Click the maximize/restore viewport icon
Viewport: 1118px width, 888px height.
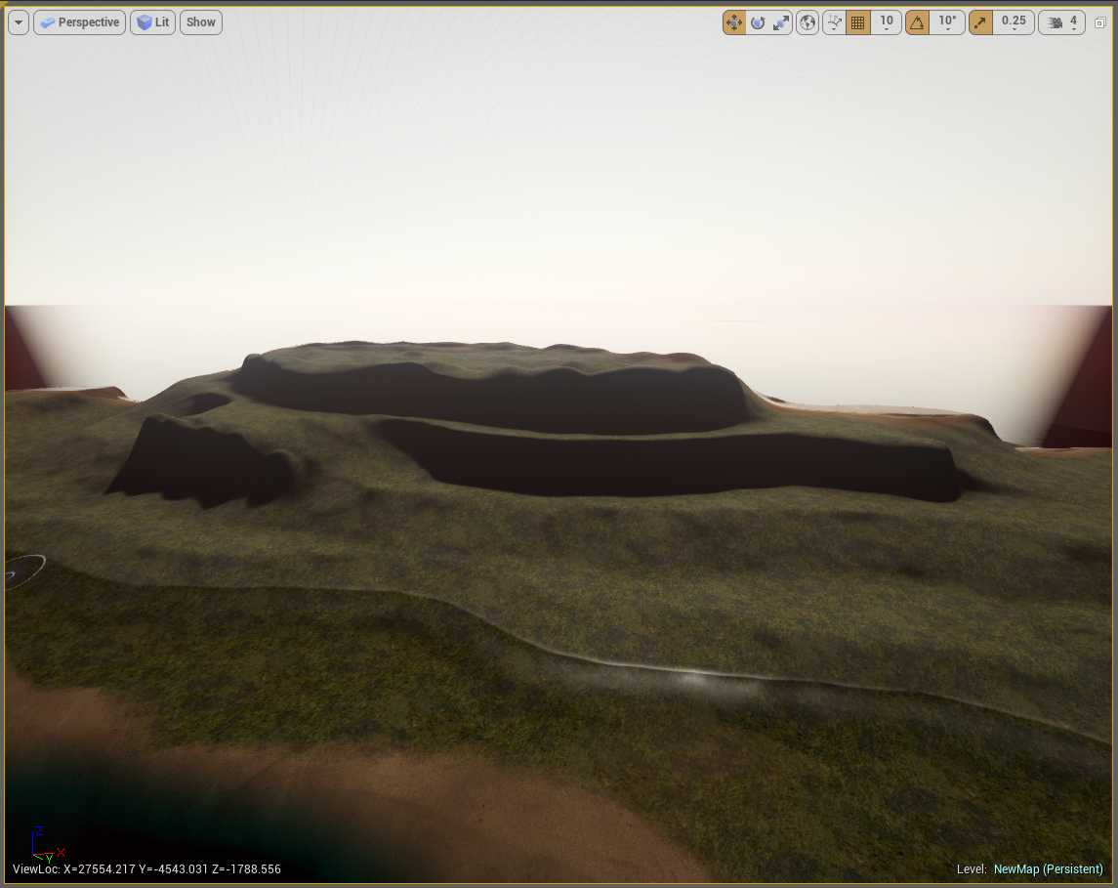pos(1100,22)
